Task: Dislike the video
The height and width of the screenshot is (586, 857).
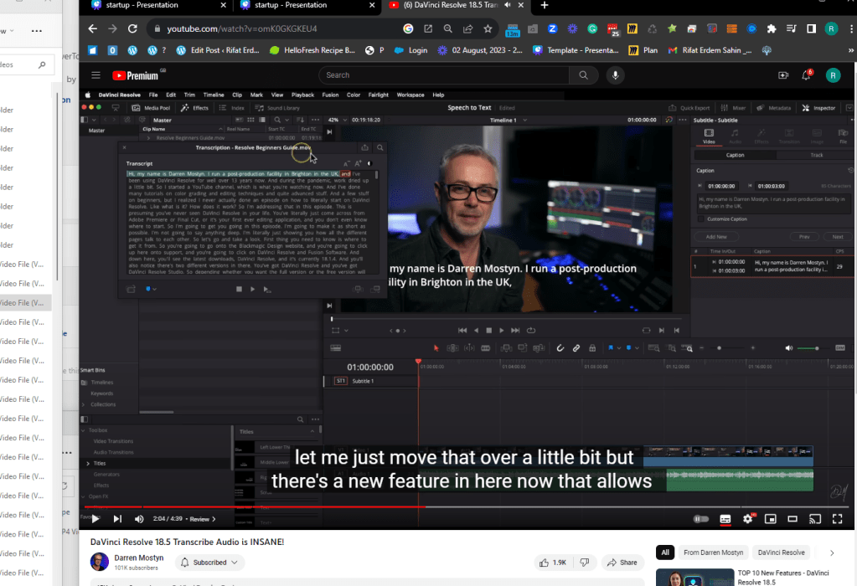Action: (x=584, y=563)
